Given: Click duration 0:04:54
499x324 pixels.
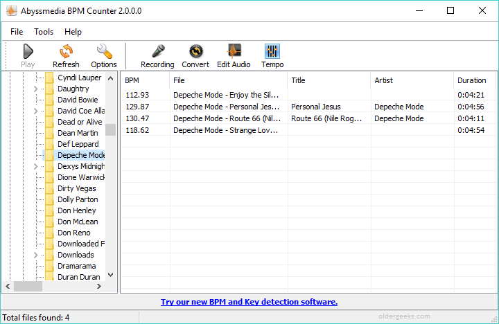Looking at the screenshot, I should point(471,130).
